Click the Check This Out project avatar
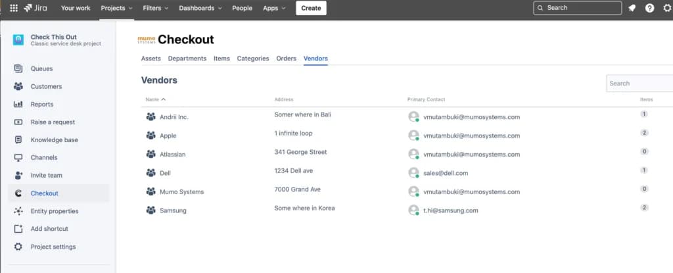 pyautogui.click(x=18, y=40)
